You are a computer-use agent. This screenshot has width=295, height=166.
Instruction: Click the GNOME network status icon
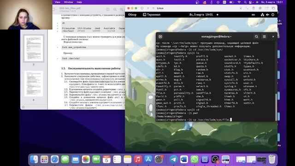pos(262,15)
